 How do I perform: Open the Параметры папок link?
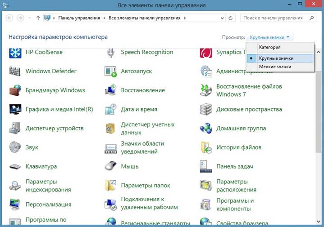146,185
